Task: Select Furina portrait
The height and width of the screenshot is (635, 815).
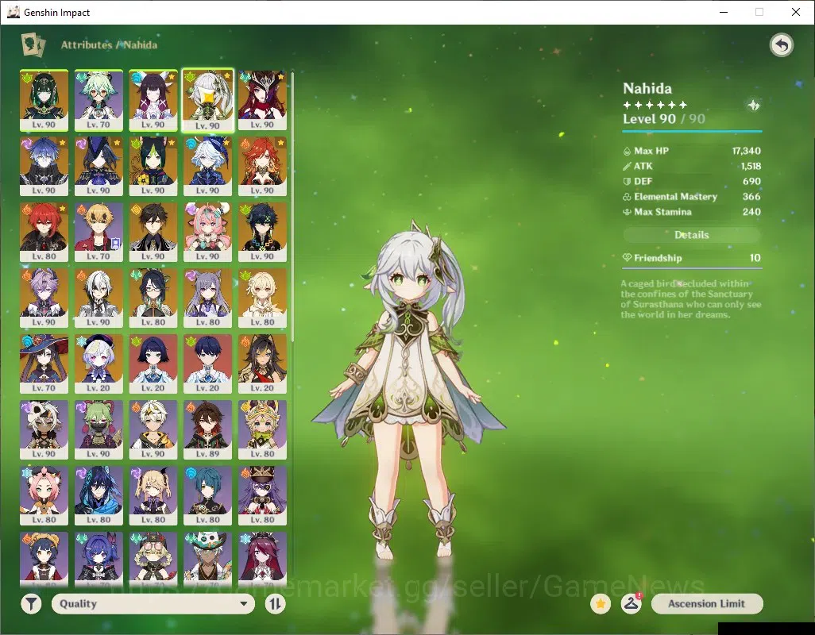Action: [208, 166]
